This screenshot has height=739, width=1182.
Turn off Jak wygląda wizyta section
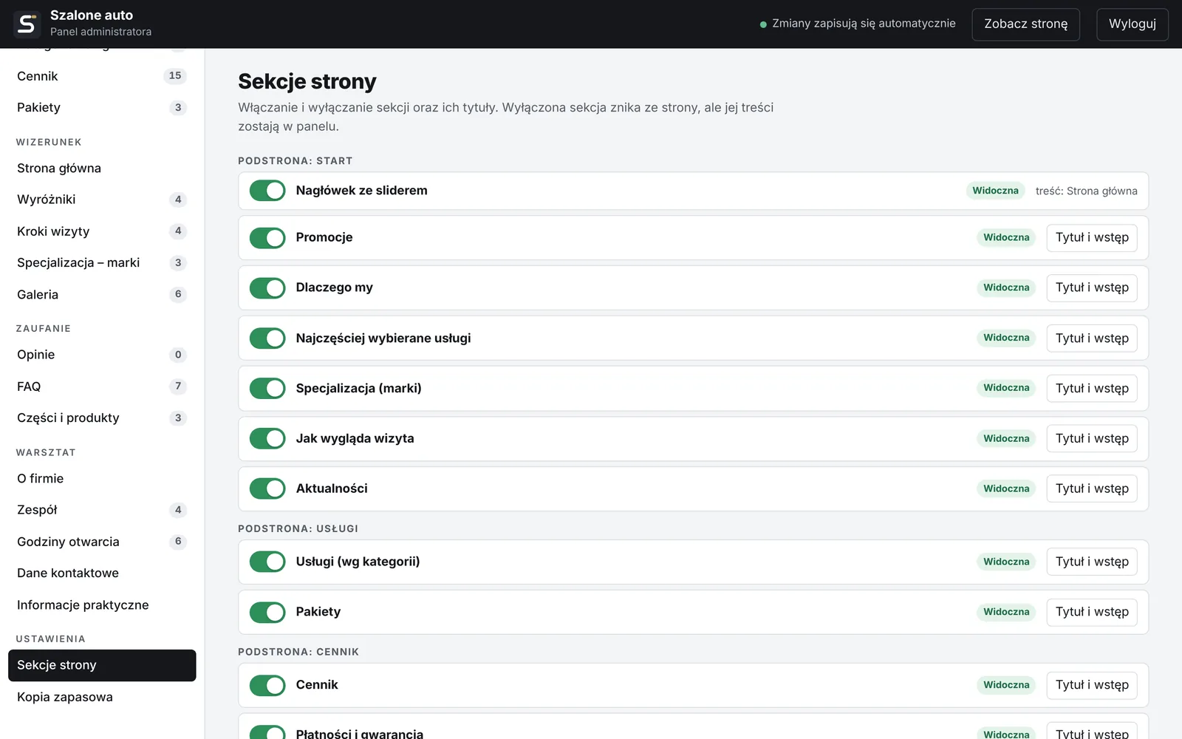point(267,439)
